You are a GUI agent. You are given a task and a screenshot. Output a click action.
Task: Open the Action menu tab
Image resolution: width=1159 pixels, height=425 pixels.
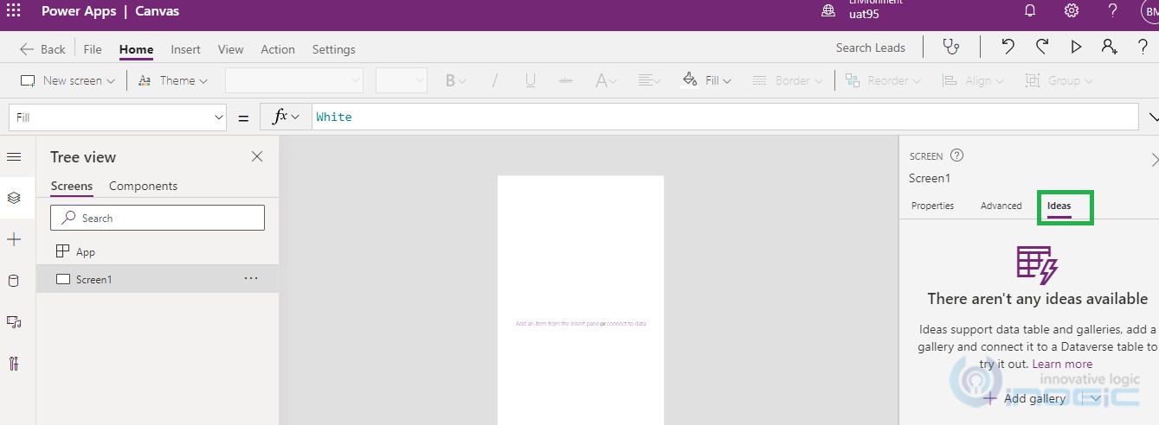(x=278, y=49)
